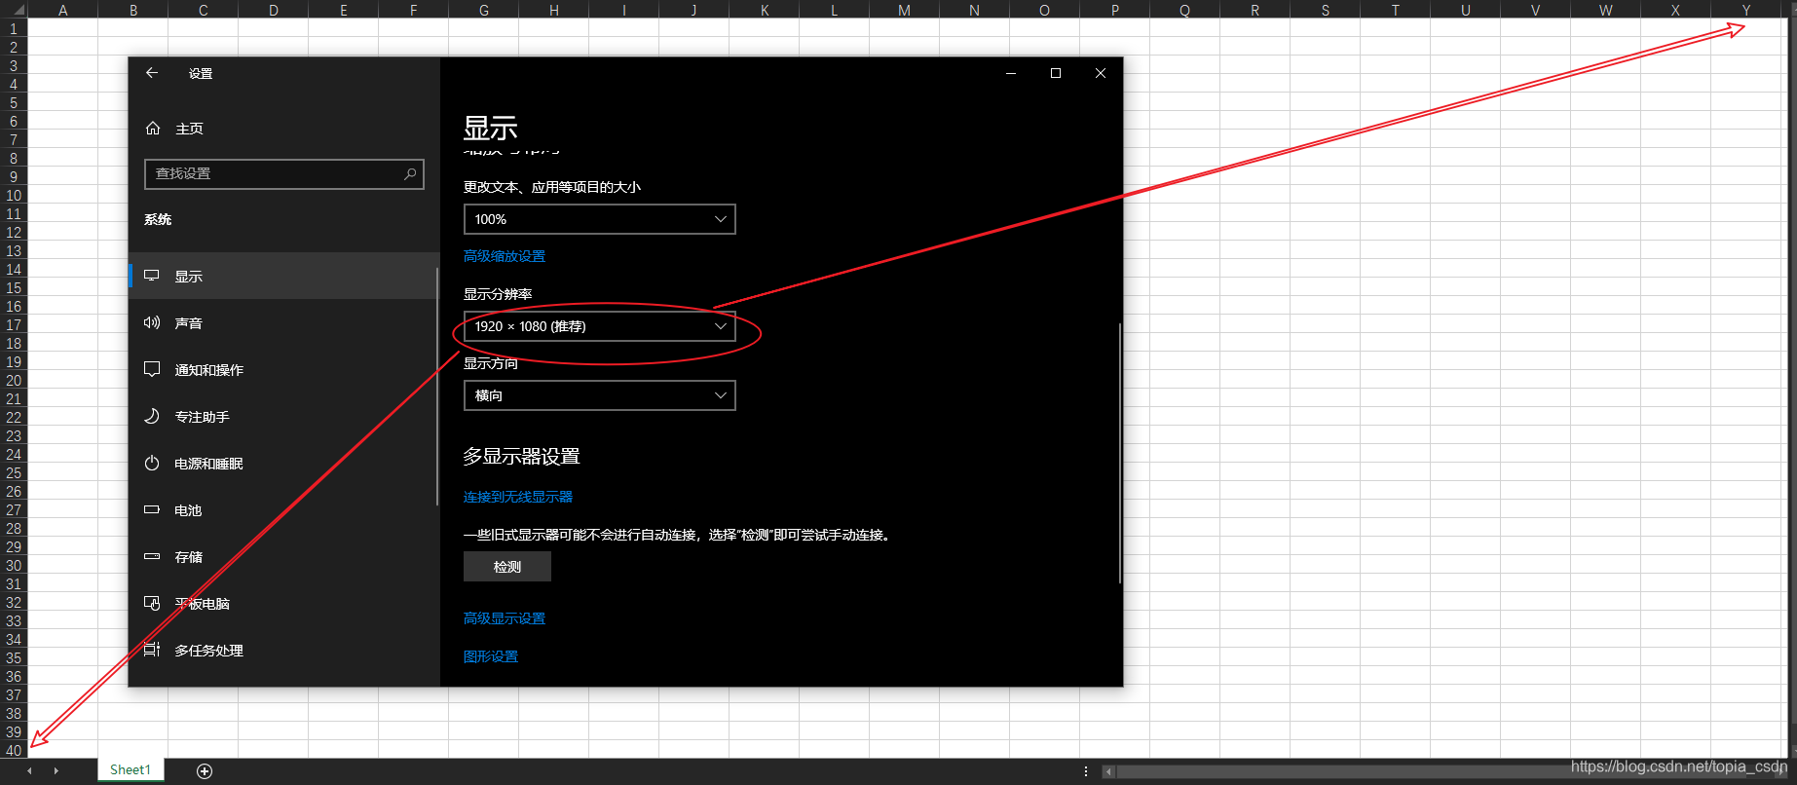Click Excel sheet scroll-left arrow
The image size is (1797, 785).
pos(29,770)
